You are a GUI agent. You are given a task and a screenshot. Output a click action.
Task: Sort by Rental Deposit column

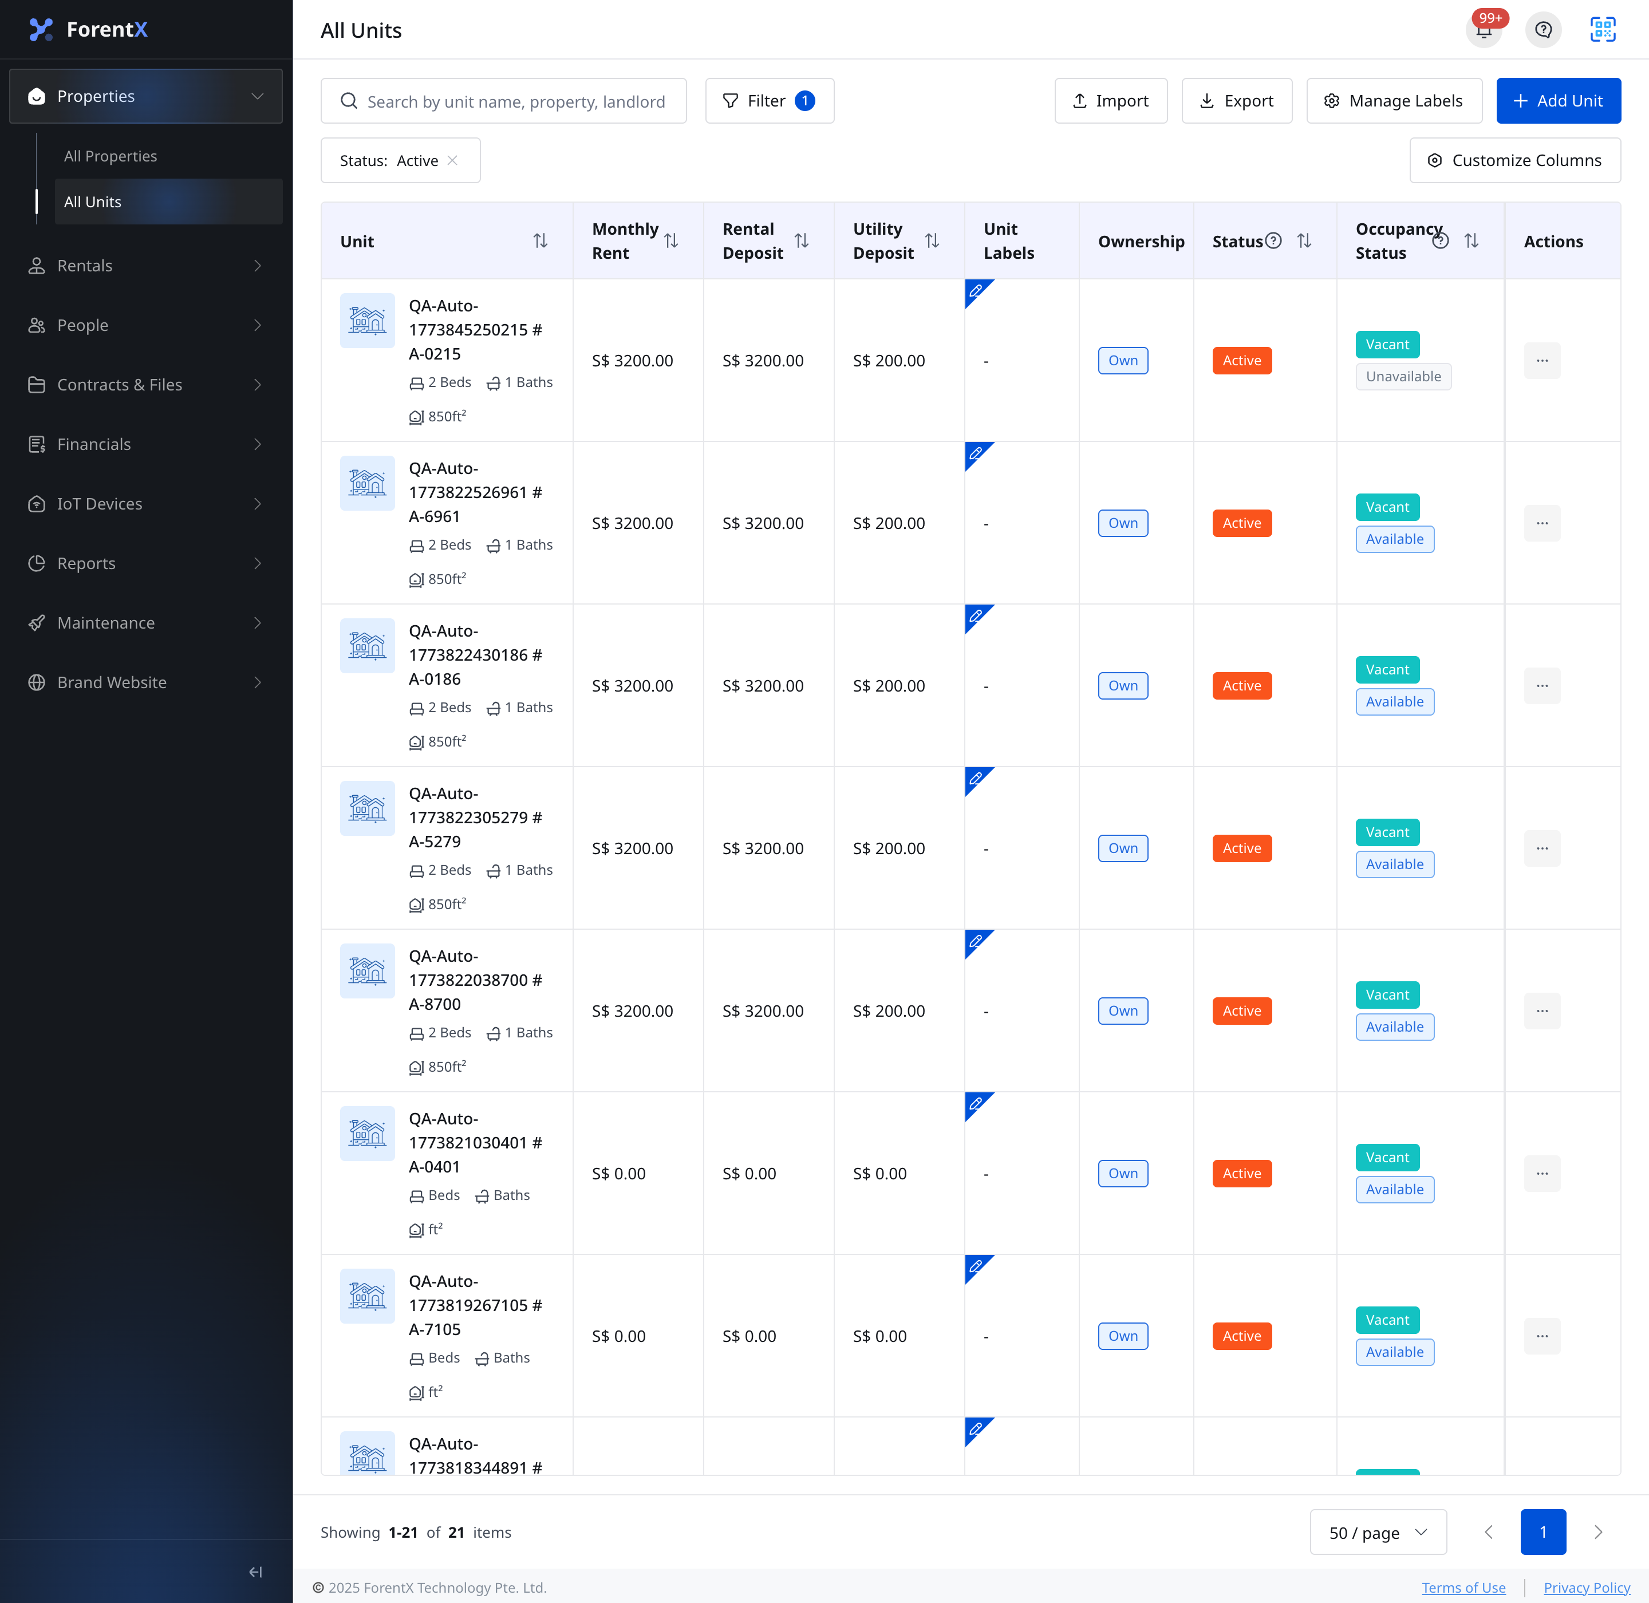802,241
